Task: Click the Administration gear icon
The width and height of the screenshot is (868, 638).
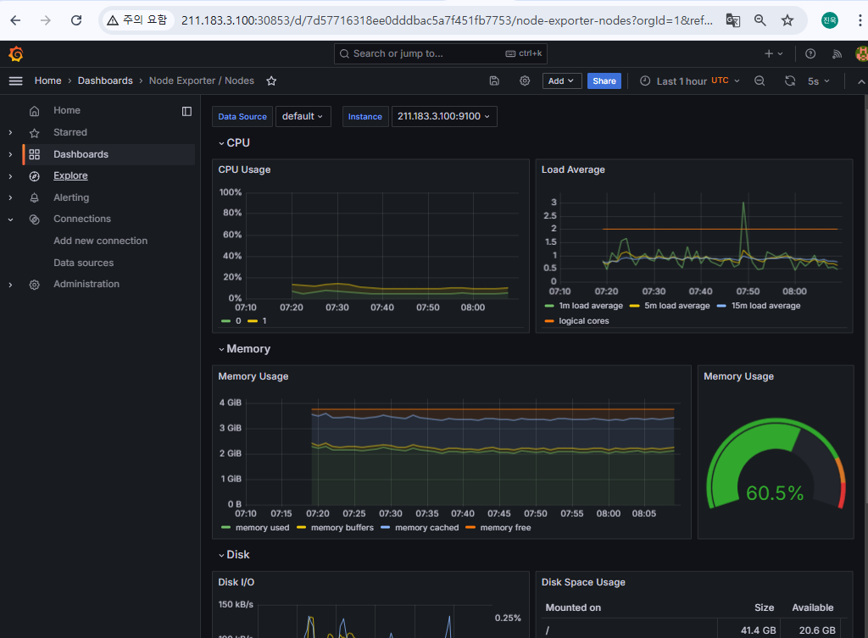Action: 34,285
